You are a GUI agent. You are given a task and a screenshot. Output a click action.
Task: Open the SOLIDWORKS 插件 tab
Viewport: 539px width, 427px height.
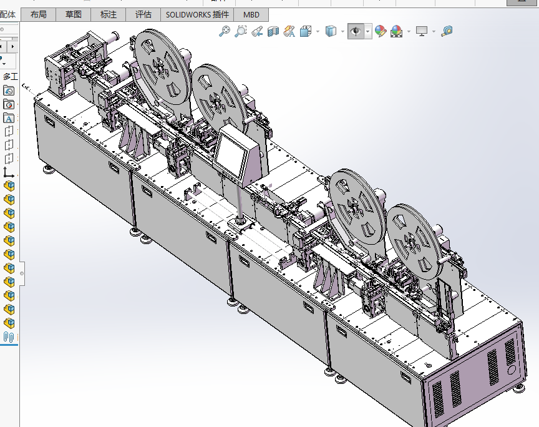pos(197,15)
